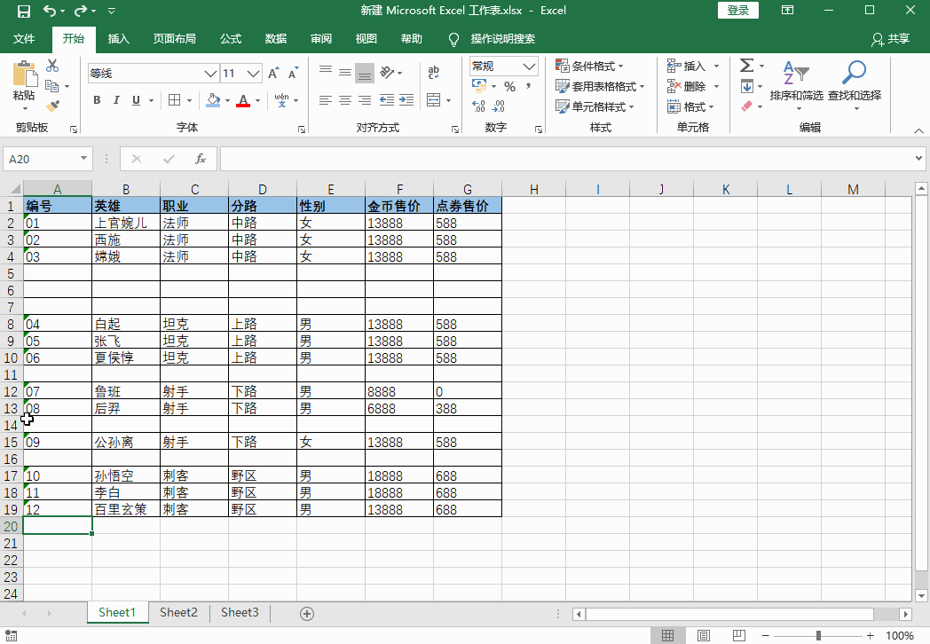This screenshot has height=644, width=930.
Task: Click the Format Painter brush icon
Action: pyautogui.click(x=52, y=106)
